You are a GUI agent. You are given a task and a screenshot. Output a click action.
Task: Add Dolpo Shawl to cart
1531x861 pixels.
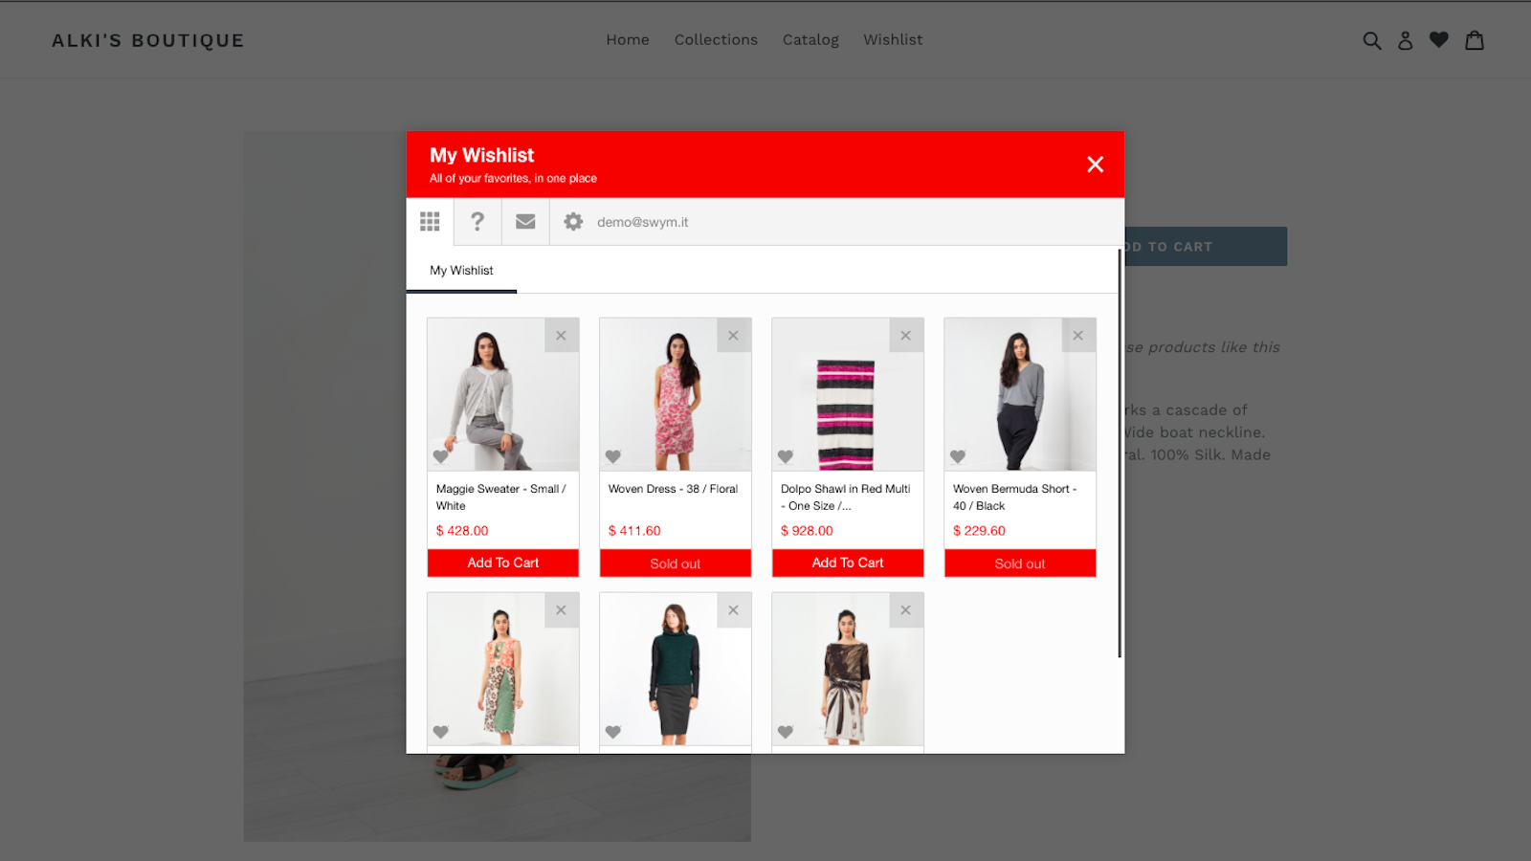[x=848, y=563]
